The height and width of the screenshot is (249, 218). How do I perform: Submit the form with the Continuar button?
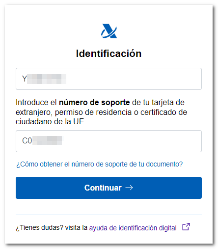109,188
